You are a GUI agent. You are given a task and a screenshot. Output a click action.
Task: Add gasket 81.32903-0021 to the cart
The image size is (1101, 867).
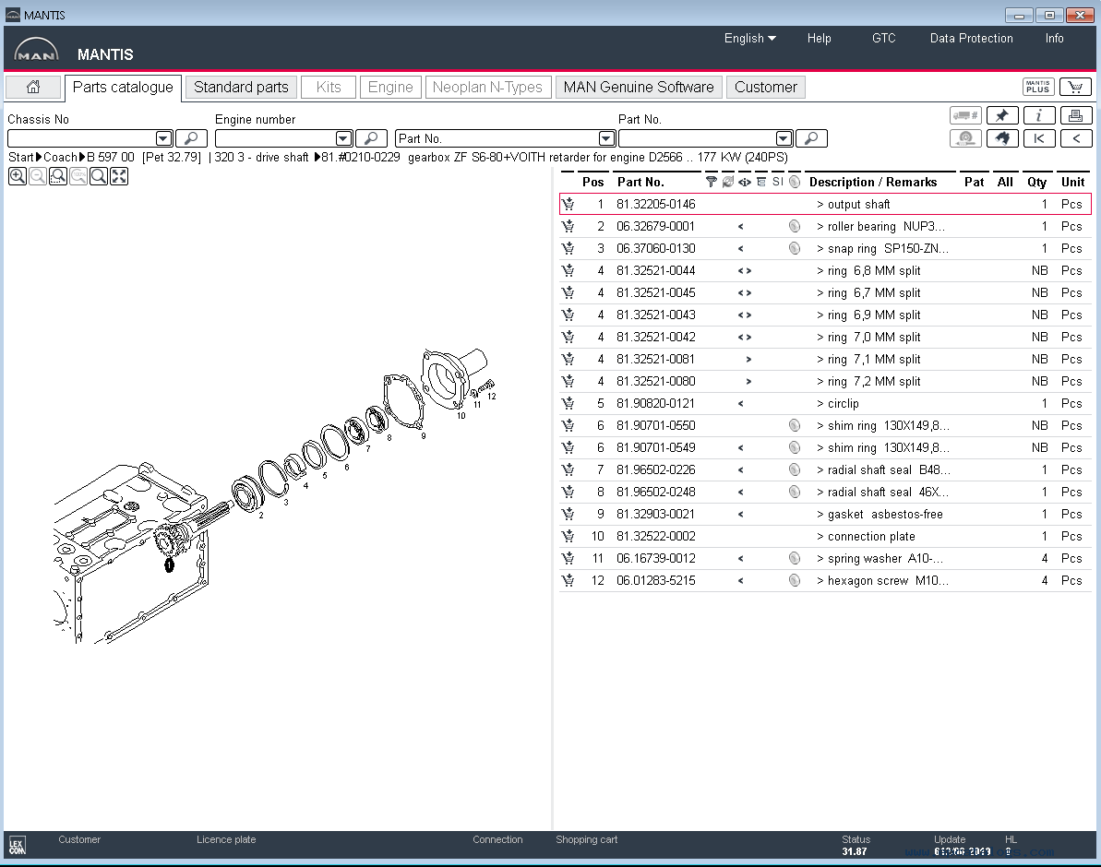pos(568,514)
